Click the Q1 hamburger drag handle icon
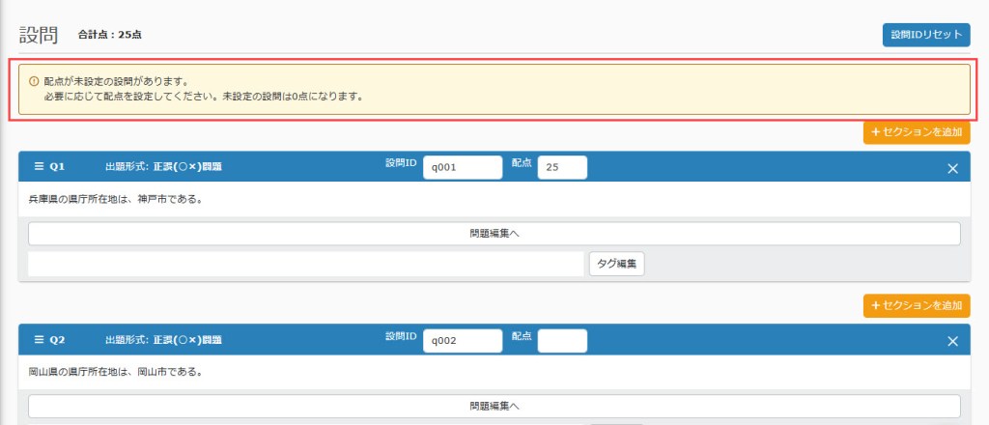The image size is (989, 425). click(x=39, y=167)
